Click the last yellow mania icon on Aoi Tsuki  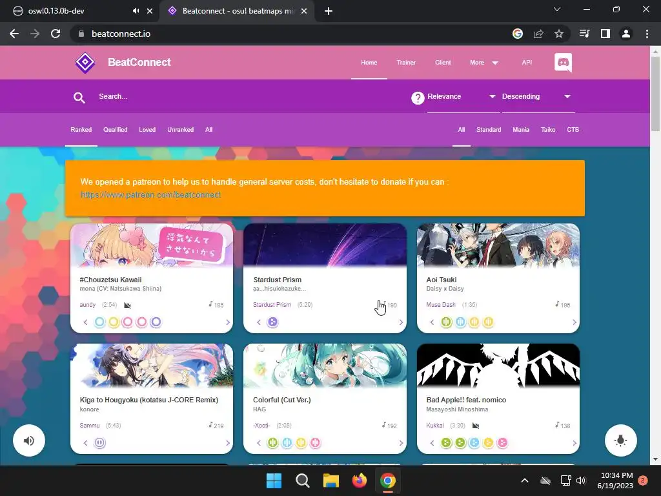click(x=488, y=322)
